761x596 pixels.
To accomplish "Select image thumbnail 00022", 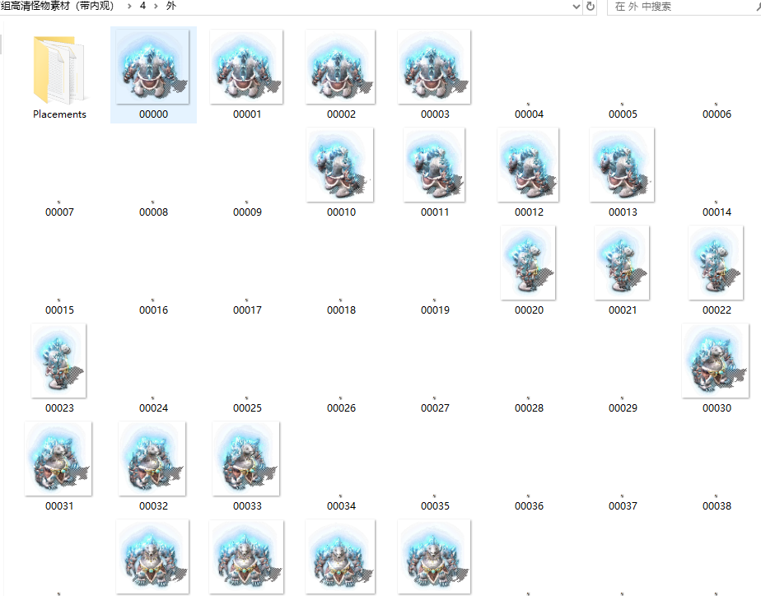I will coord(716,263).
